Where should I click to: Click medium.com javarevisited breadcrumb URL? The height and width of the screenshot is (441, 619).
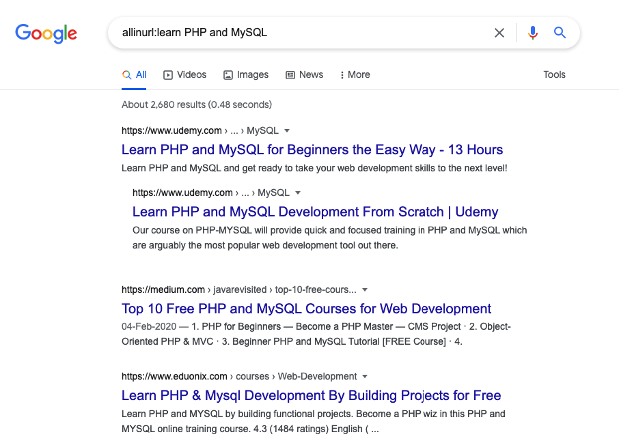coord(239,289)
